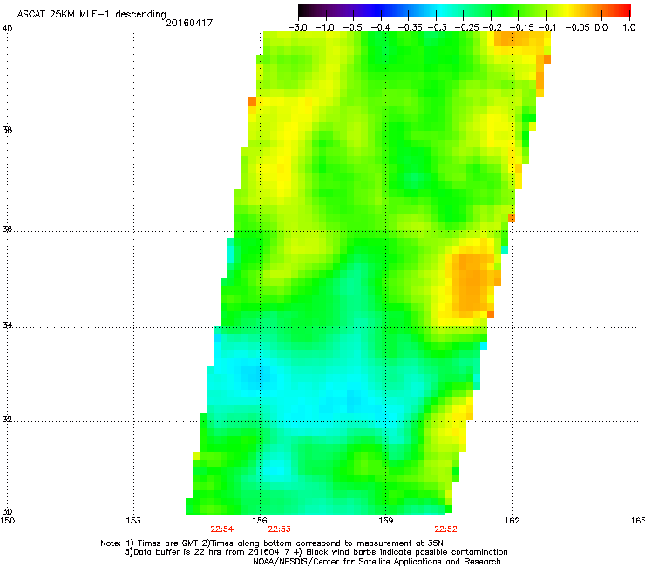This screenshot has width=645, height=567.
Task: Click the -0.2 color scale label
Action: [x=492, y=28]
